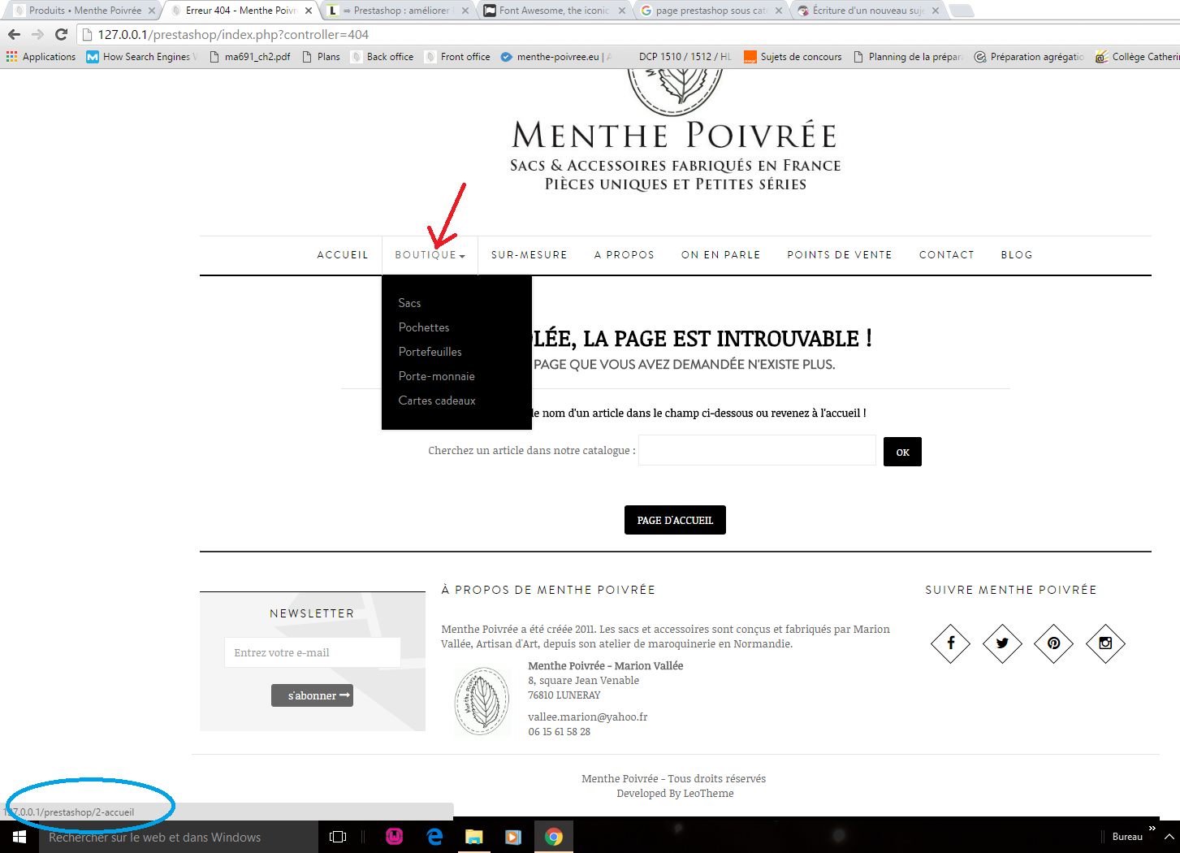Click the browser forward arrow
1180x853 pixels.
(x=37, y=34)
